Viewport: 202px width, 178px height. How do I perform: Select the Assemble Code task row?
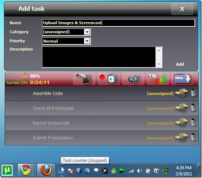[102, 94]
